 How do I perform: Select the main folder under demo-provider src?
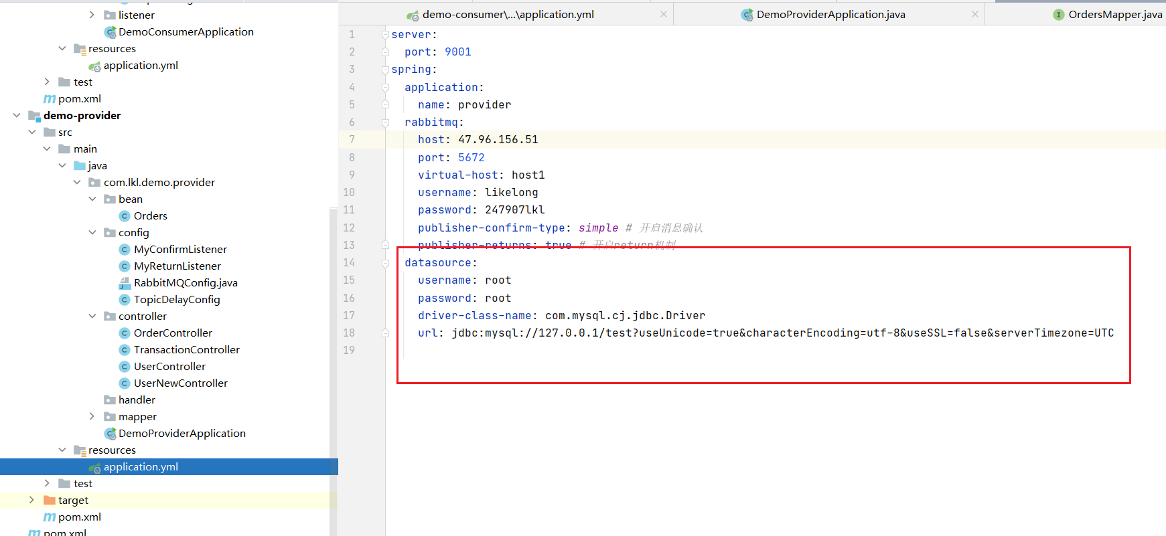[x=85, y=149]
